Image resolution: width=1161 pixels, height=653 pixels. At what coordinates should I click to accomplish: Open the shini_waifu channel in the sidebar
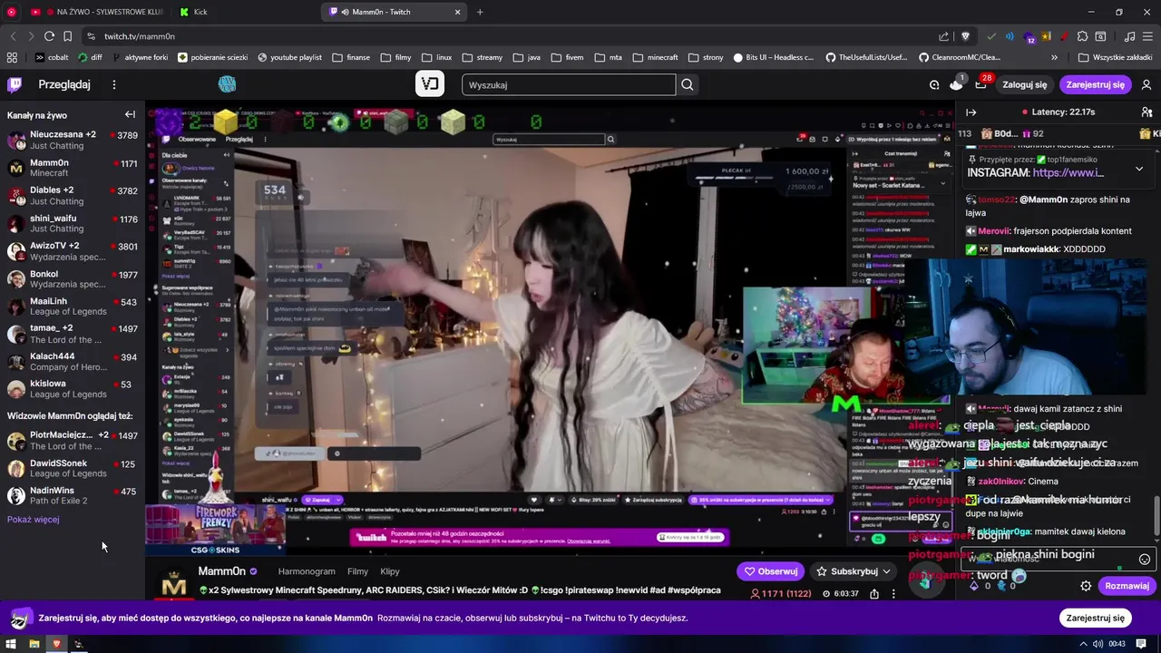(73, 223)
